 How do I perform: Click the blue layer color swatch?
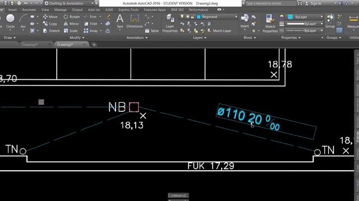click(x=199, y=17)
